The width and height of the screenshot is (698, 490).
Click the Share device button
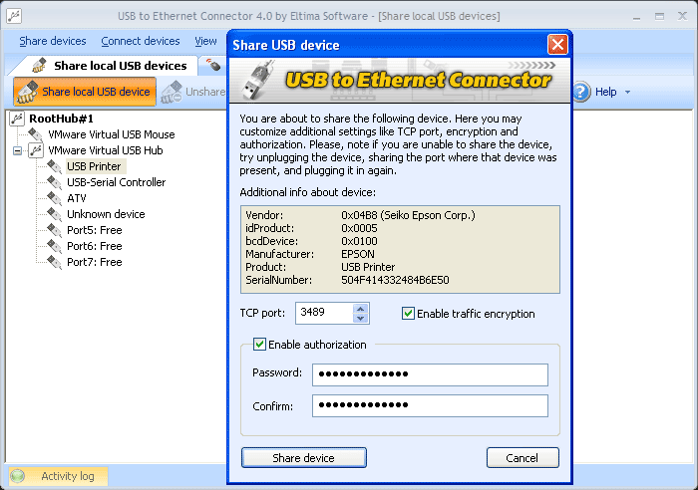click(303, 458)
